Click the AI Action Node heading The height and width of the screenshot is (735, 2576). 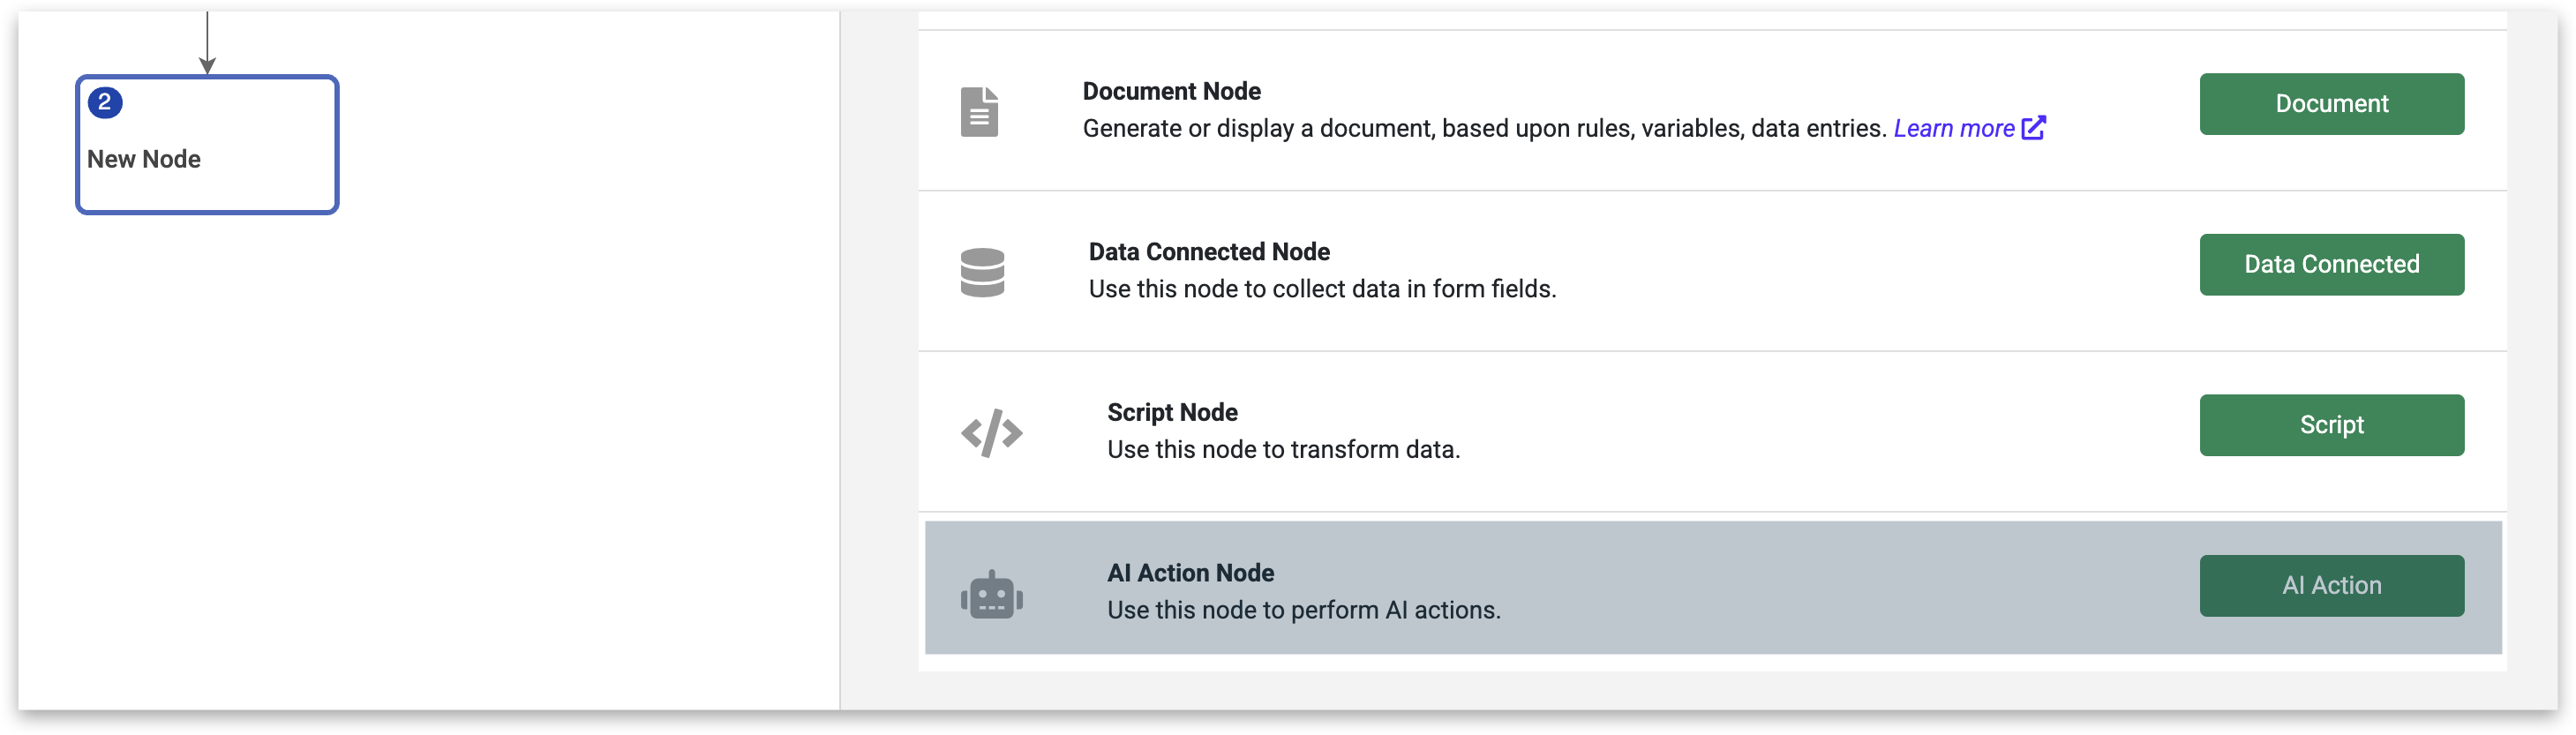tap(1190, 573)
